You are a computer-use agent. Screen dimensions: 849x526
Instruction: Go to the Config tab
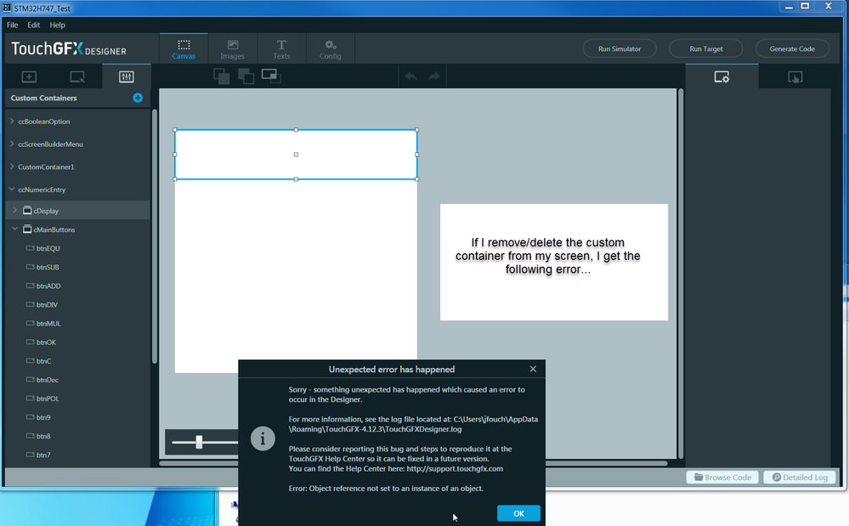coord(330,48)
